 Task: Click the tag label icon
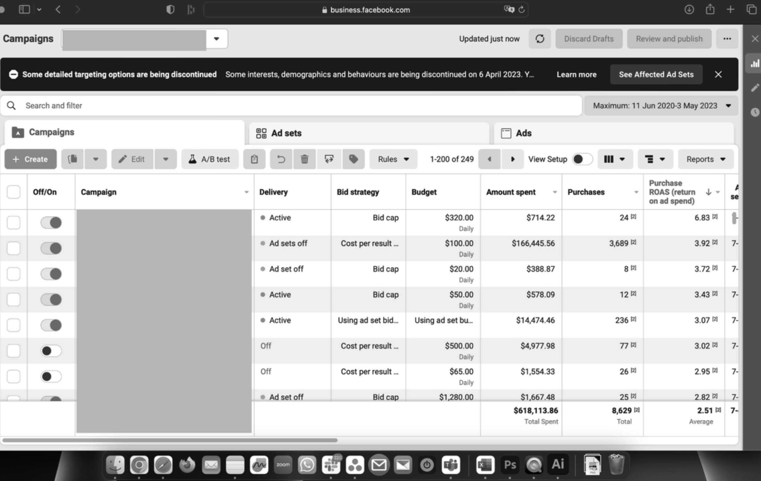(x=353, y=159)
